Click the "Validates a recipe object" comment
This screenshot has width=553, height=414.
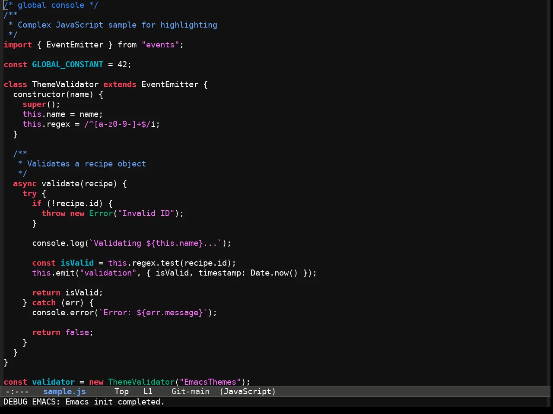tap(86, 164)
